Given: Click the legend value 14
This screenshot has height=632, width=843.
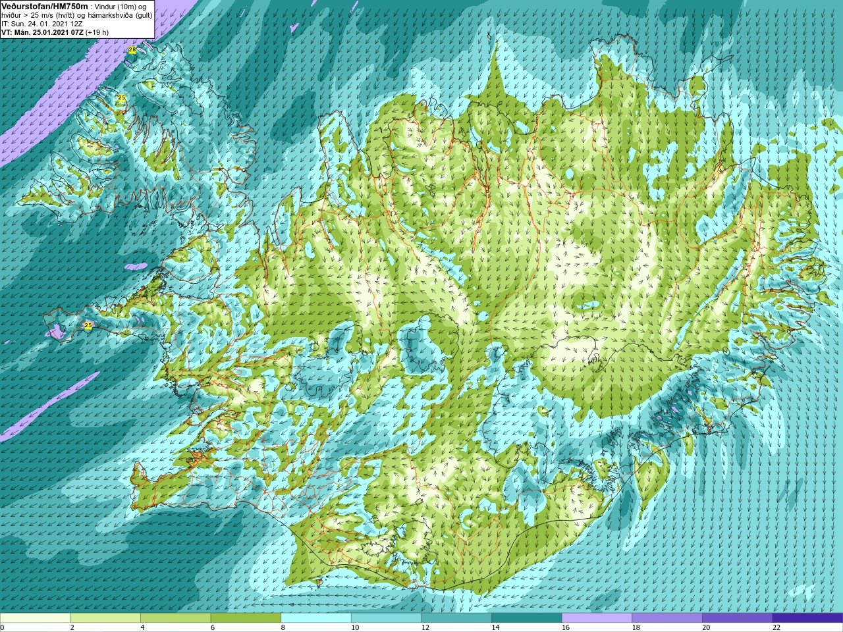Looking at the screenshot, I should point(496,627).
